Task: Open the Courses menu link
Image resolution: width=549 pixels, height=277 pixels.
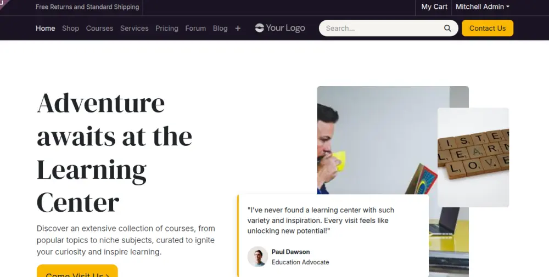Action: 99,29
